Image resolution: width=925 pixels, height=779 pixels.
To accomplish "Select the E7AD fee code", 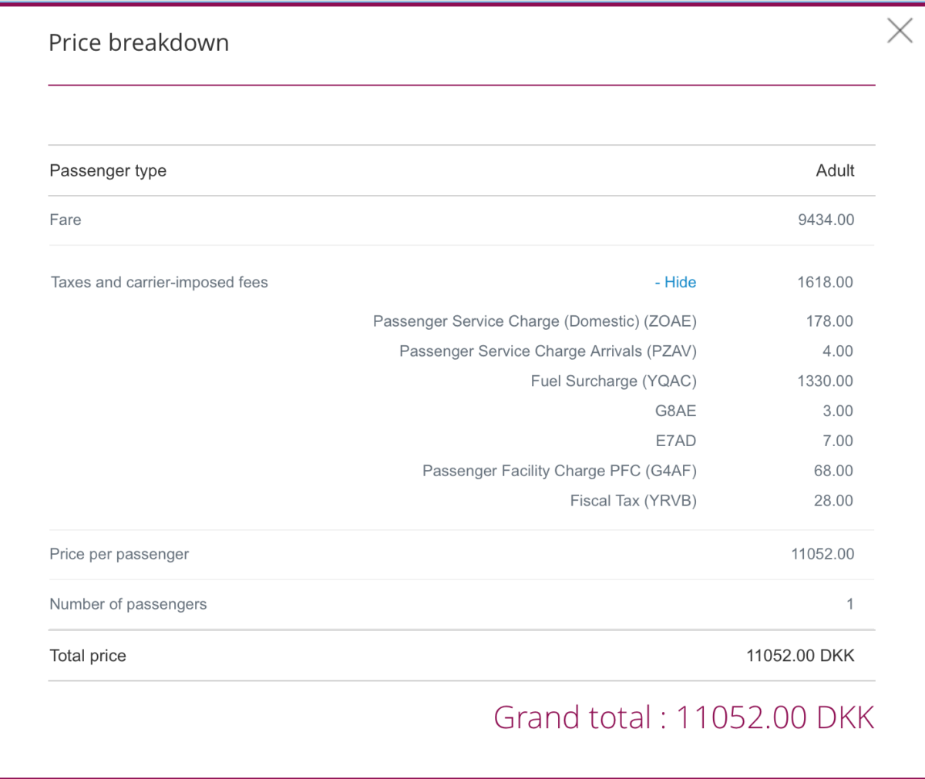I will [x=675, y=441].
